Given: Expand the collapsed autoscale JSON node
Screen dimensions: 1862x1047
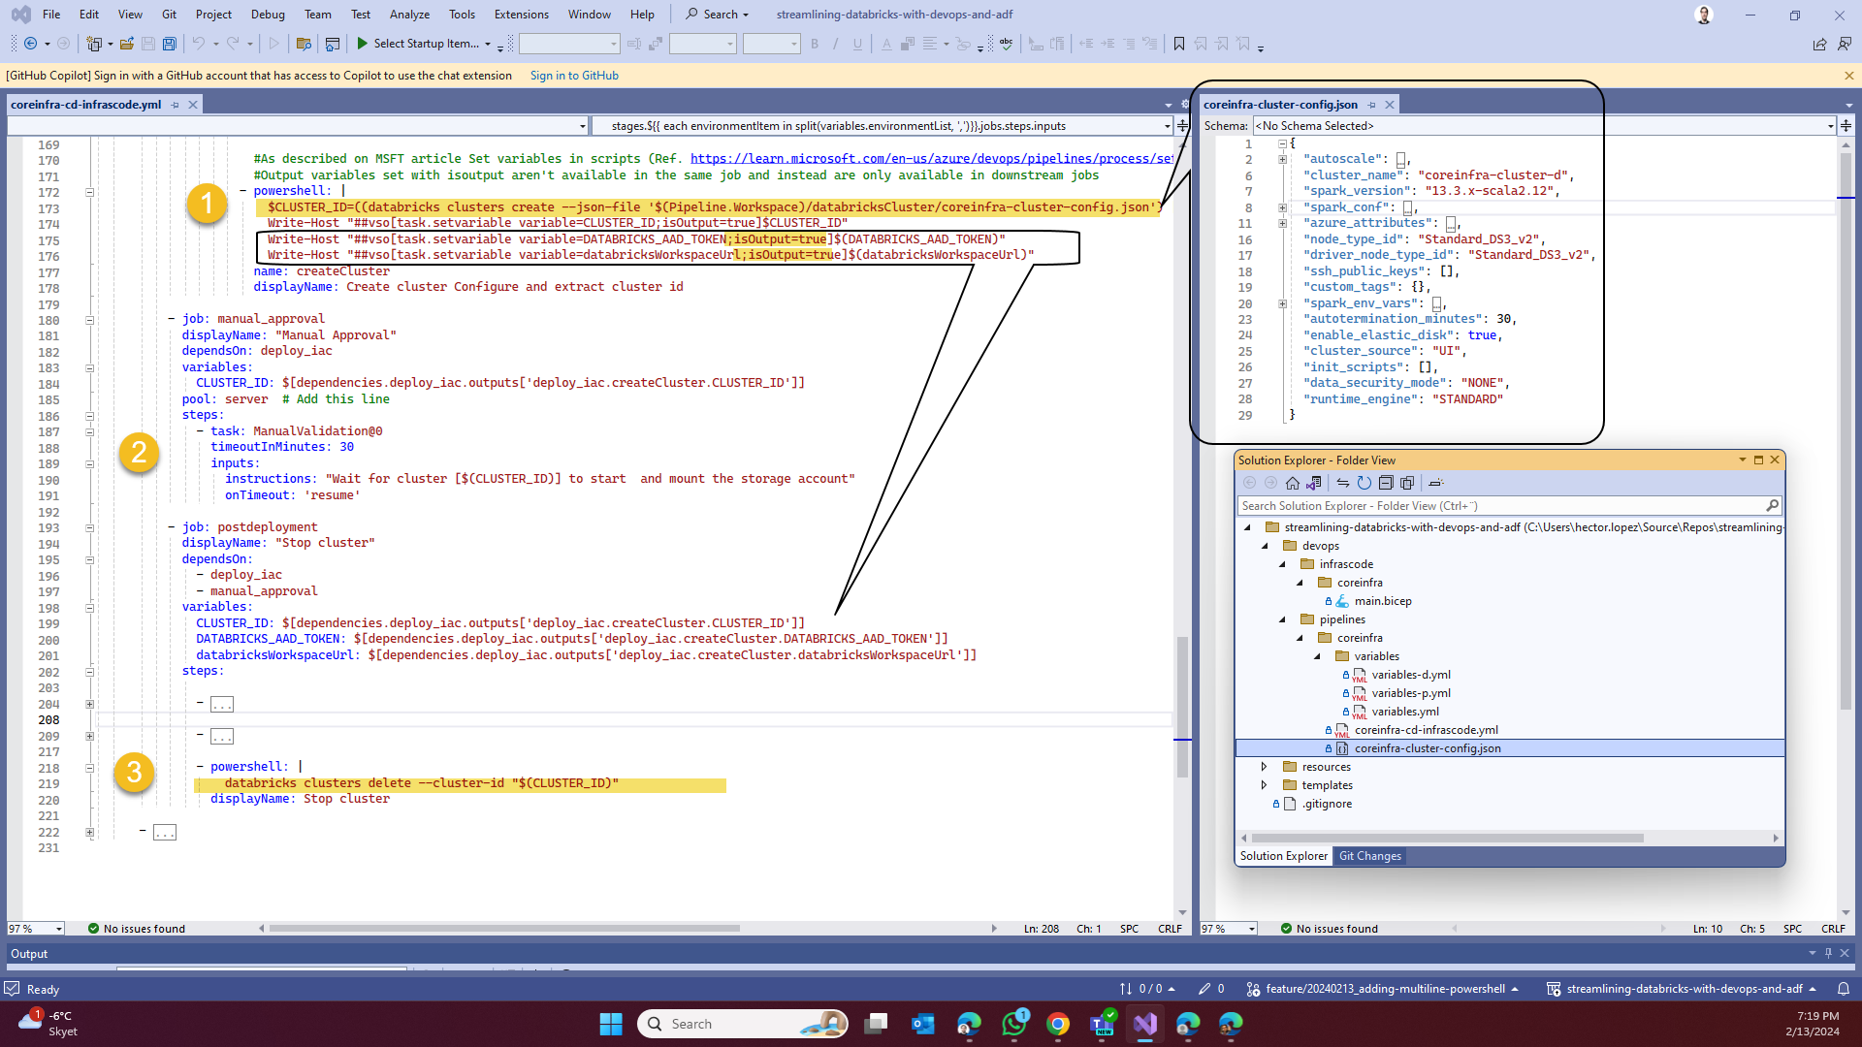Looking at the screenshot, I should tap(1282, 159).
